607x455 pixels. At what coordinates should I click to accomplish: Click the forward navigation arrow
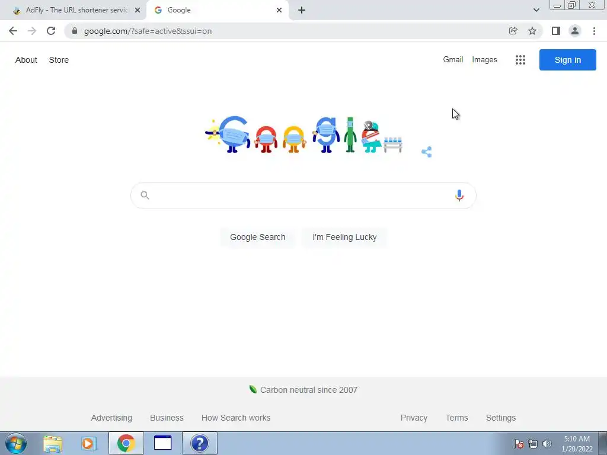(32, 31)
